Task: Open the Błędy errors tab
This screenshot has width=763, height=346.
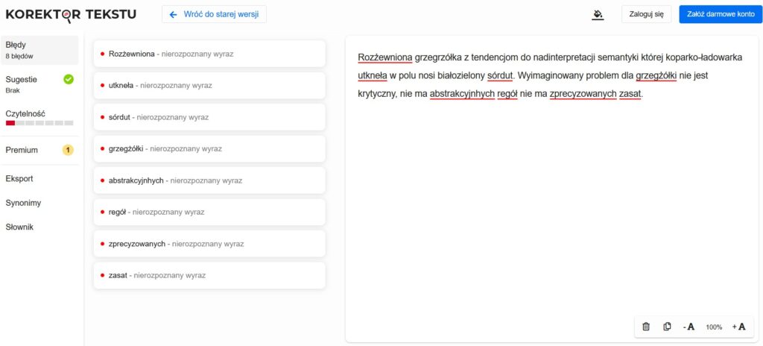Action: 39,50
